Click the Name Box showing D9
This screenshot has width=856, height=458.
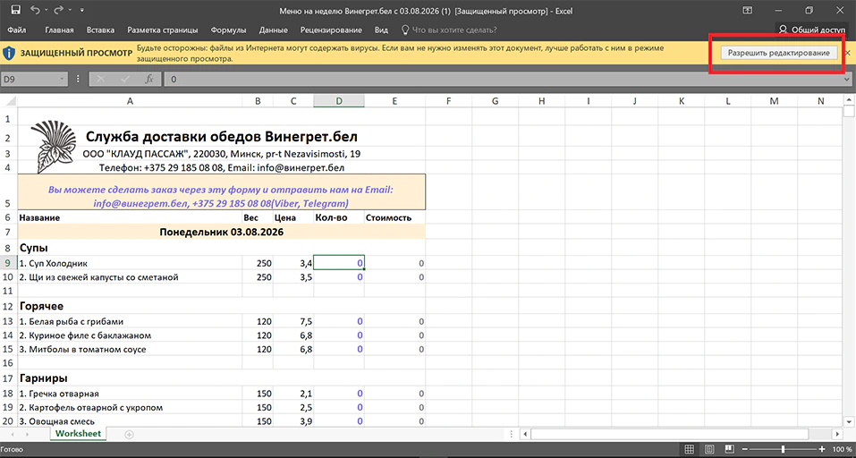pyautogui.click(x=29, y=79)
